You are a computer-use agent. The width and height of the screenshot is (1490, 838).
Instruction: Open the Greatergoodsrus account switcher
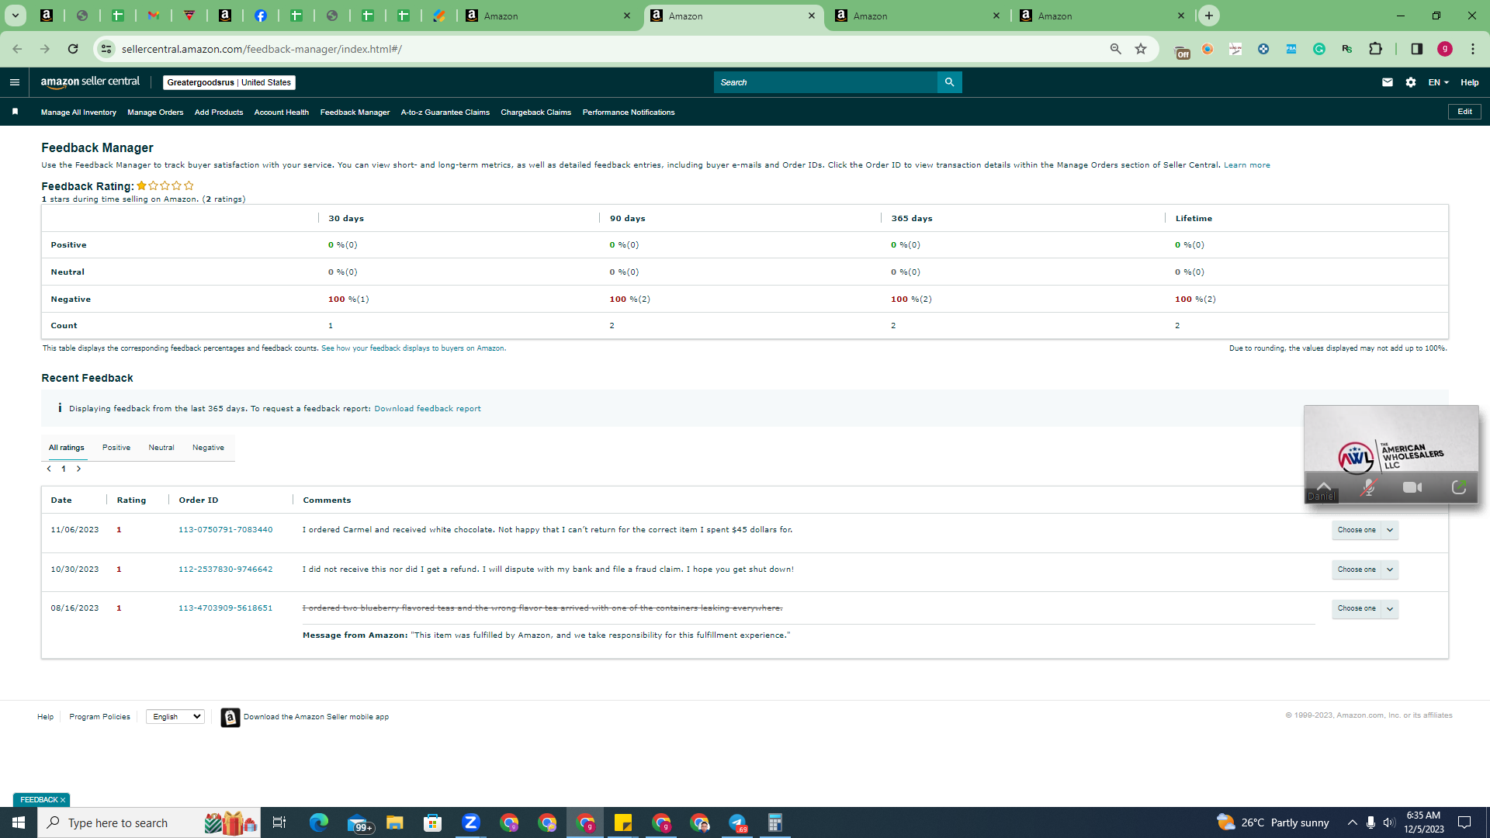point(229,82)
